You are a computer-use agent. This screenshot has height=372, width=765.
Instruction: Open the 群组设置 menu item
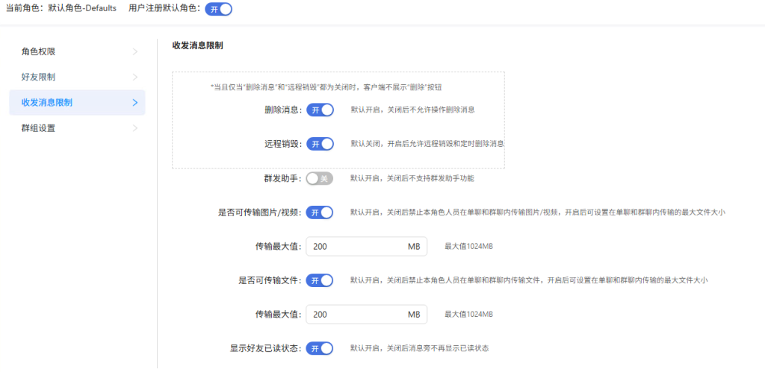click(x=77, y=128)
